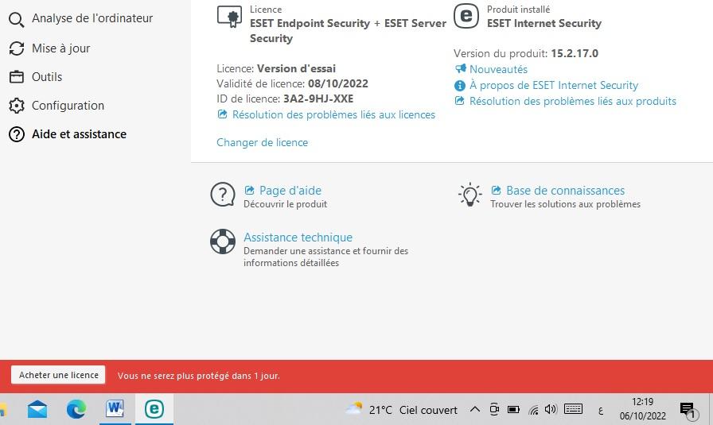The width and height of the screenshot is (713, 425).
Task: Click the Assistance technique lifebuoy icon
Action: pyautogui.click(x=223, y=241)
